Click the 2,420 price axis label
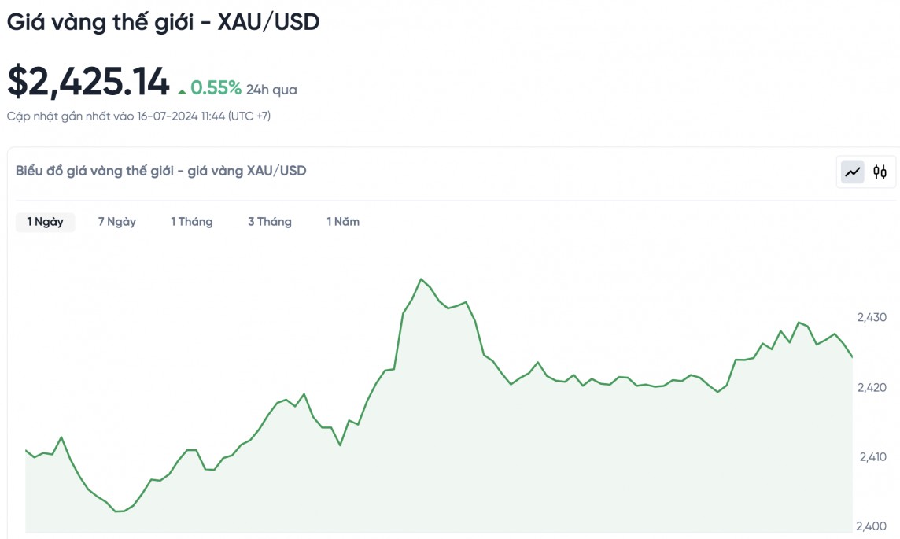The width and height of the screenshot is (900, 539). 872,387
